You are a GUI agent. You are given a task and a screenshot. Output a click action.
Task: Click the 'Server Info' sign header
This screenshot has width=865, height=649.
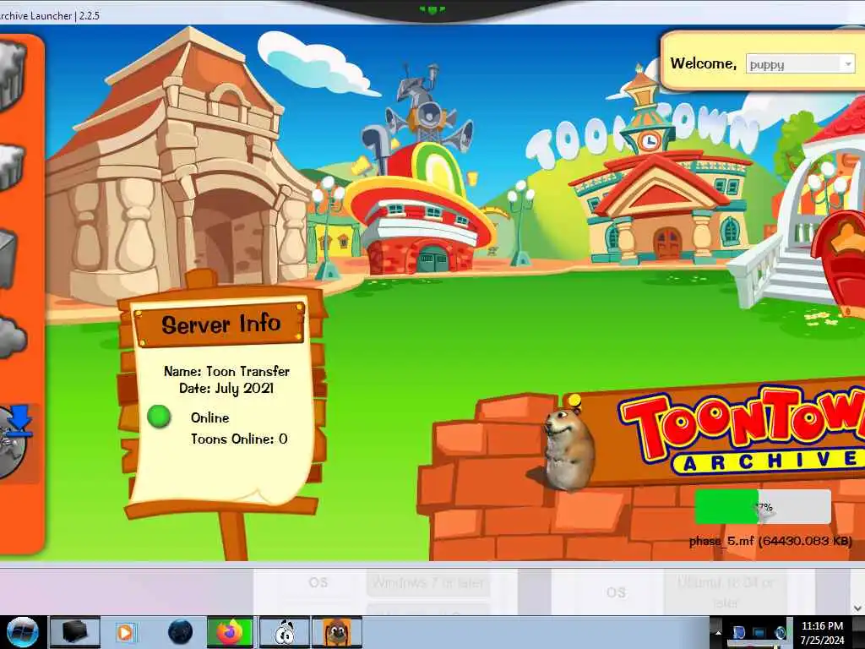coord(220,324)
